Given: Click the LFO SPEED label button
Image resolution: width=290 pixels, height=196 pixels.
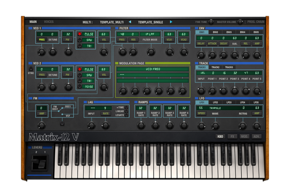Looking at the screenshot, I should [201, 113].
